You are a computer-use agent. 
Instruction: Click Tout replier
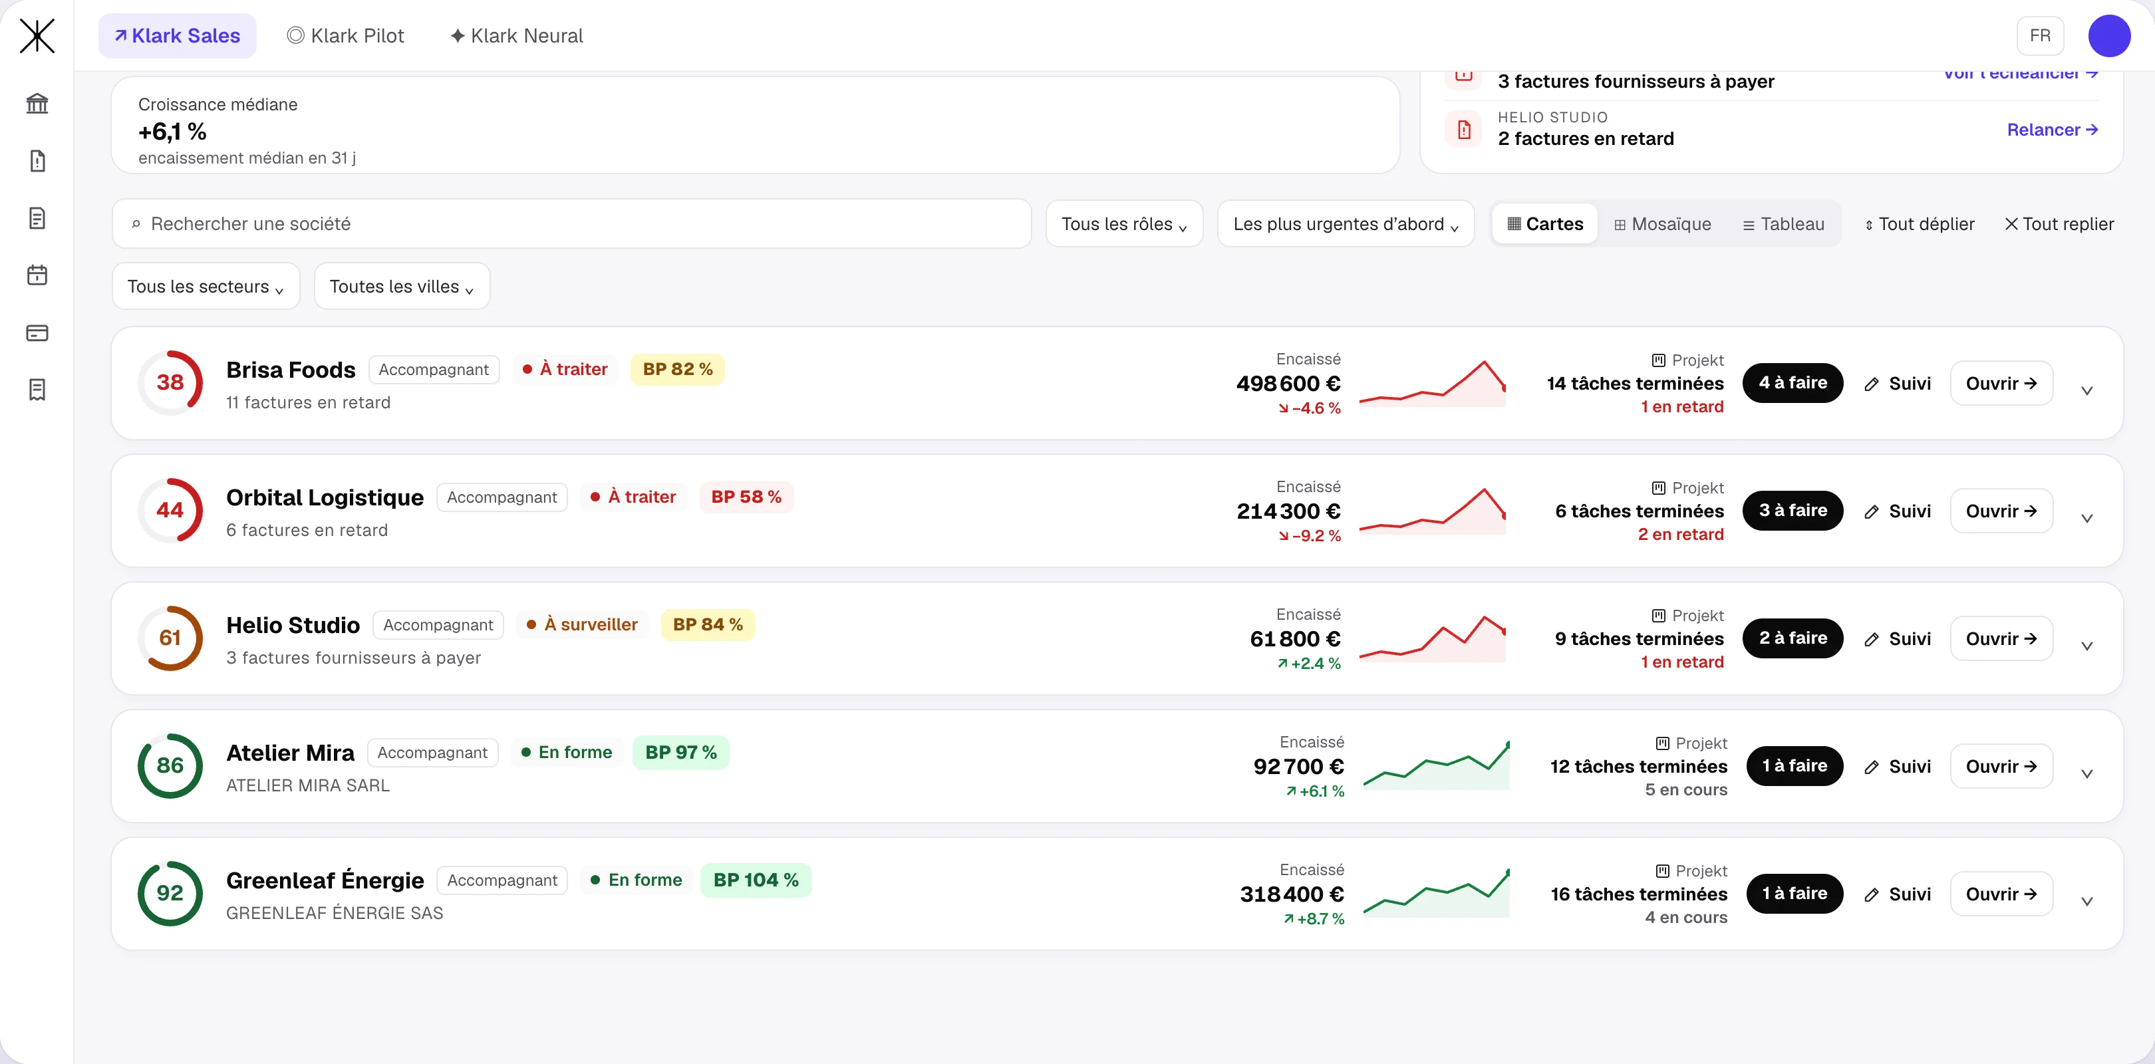click(x=2059, y=224)
